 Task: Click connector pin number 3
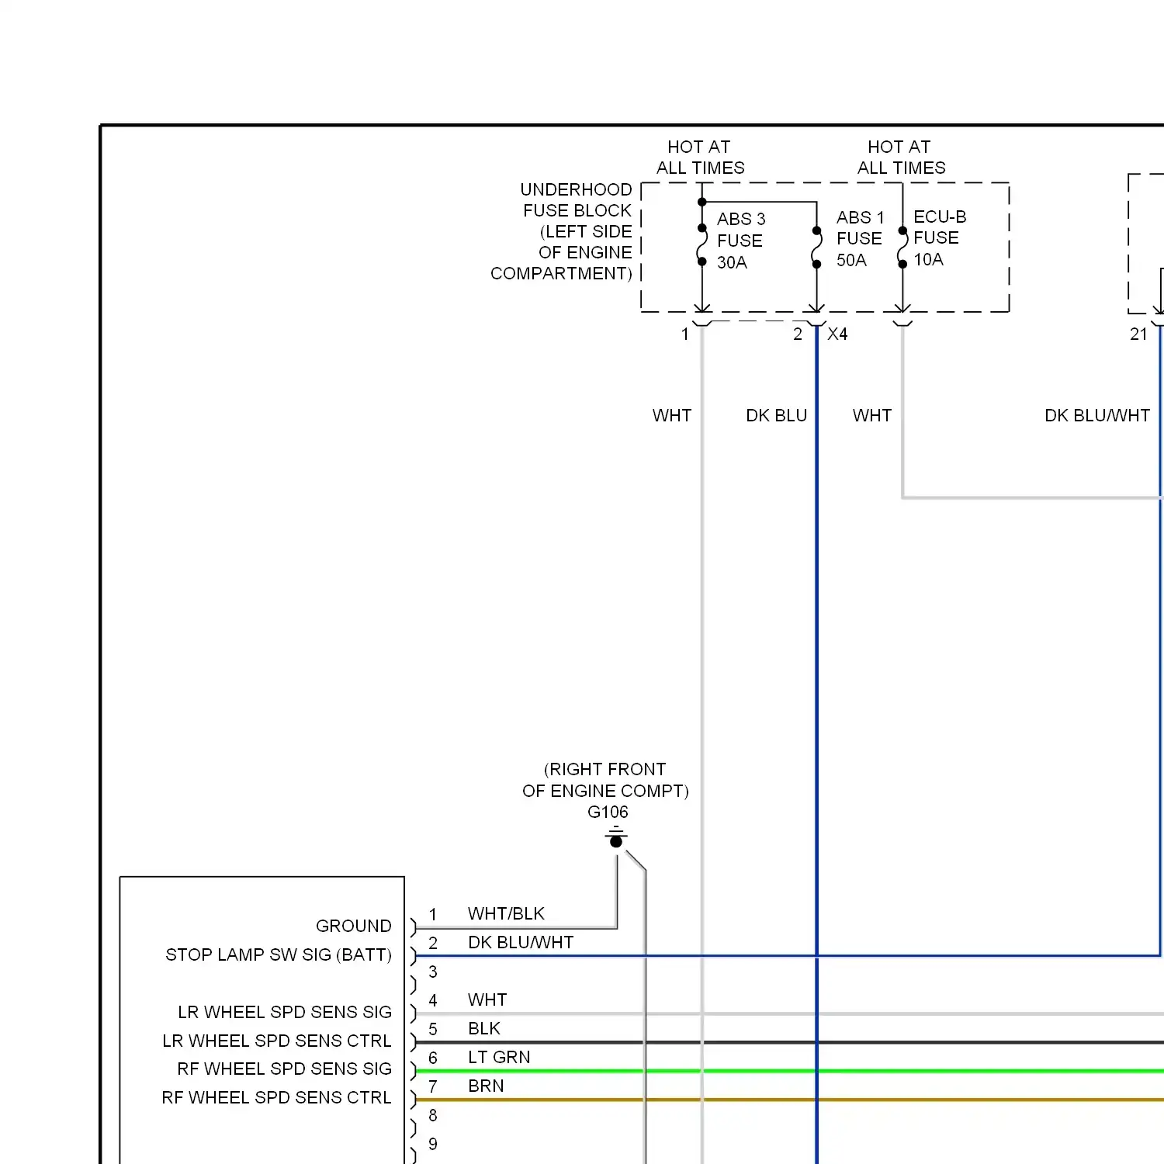433,972
